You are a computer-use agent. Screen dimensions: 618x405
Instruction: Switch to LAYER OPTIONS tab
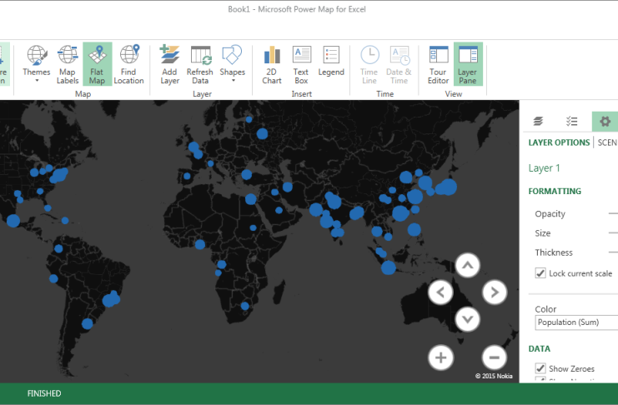tap(559, 142)
